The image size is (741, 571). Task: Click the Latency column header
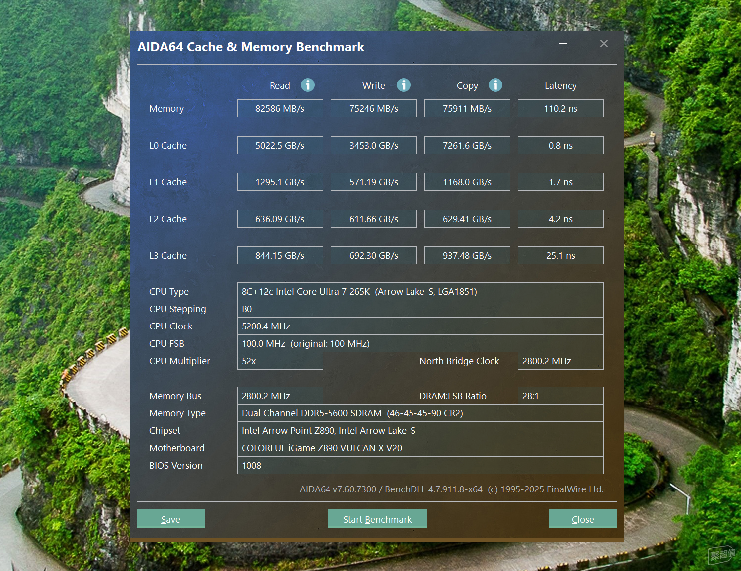(x=561, y=85)
